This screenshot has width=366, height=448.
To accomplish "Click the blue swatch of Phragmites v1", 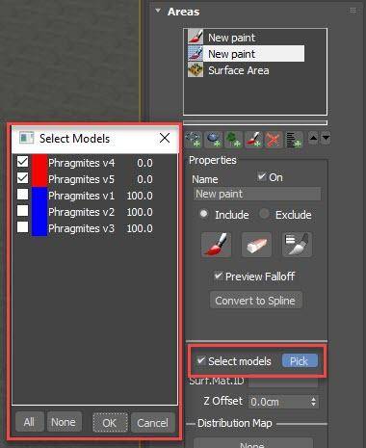I will point(39,196).
